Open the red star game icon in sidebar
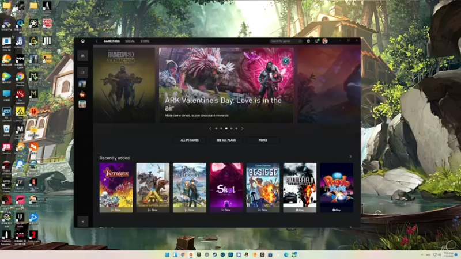Screen dimensions: 461x259 point(82,94)
